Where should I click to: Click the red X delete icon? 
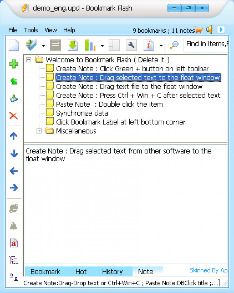point(14,116)
